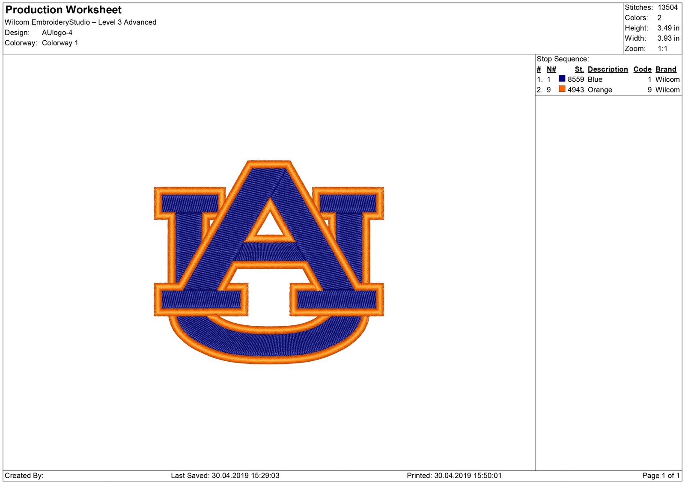Click the 'Code' column header
The image size is (685, 482).
(642, 69)
